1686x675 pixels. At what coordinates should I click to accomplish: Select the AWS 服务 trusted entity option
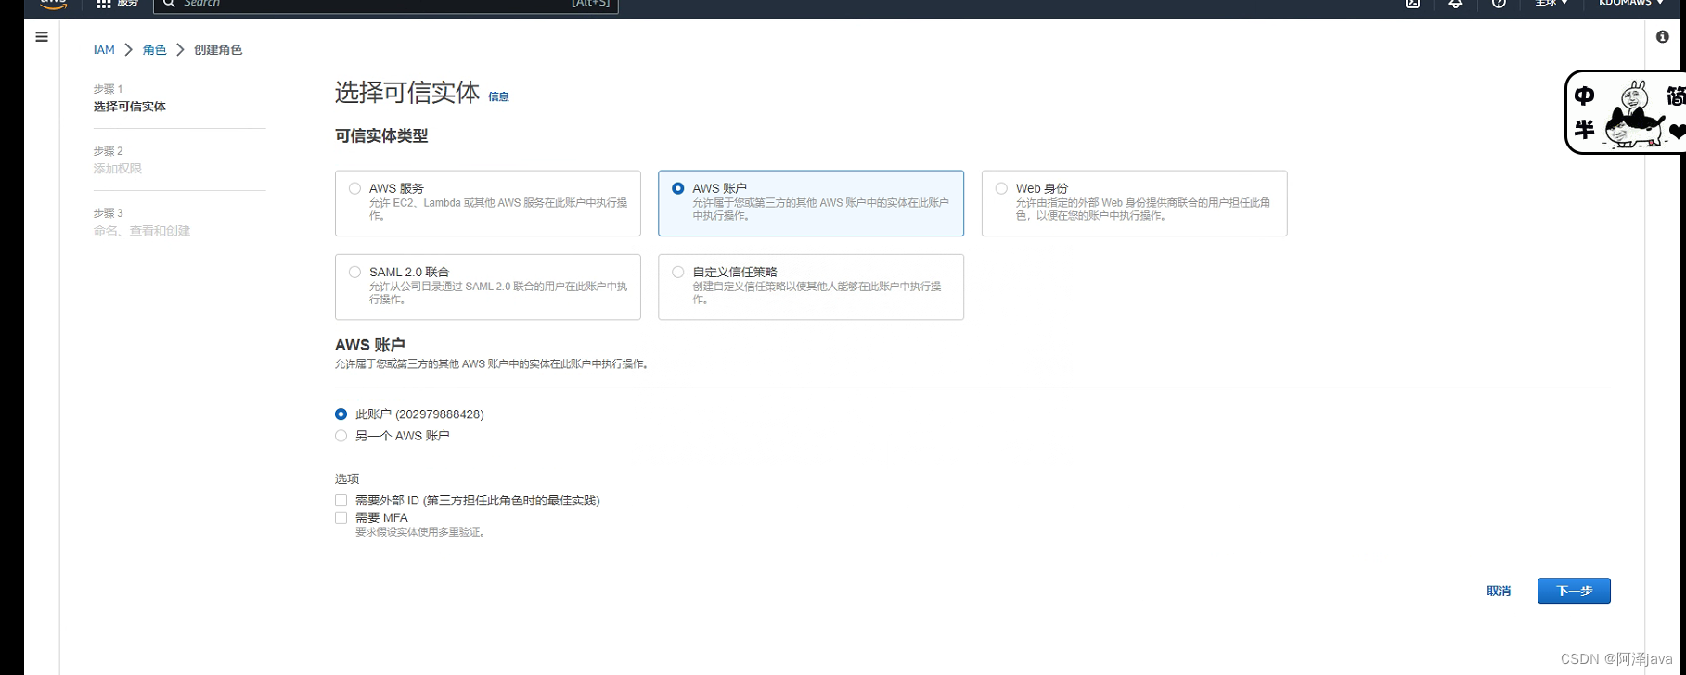(488, 203)
